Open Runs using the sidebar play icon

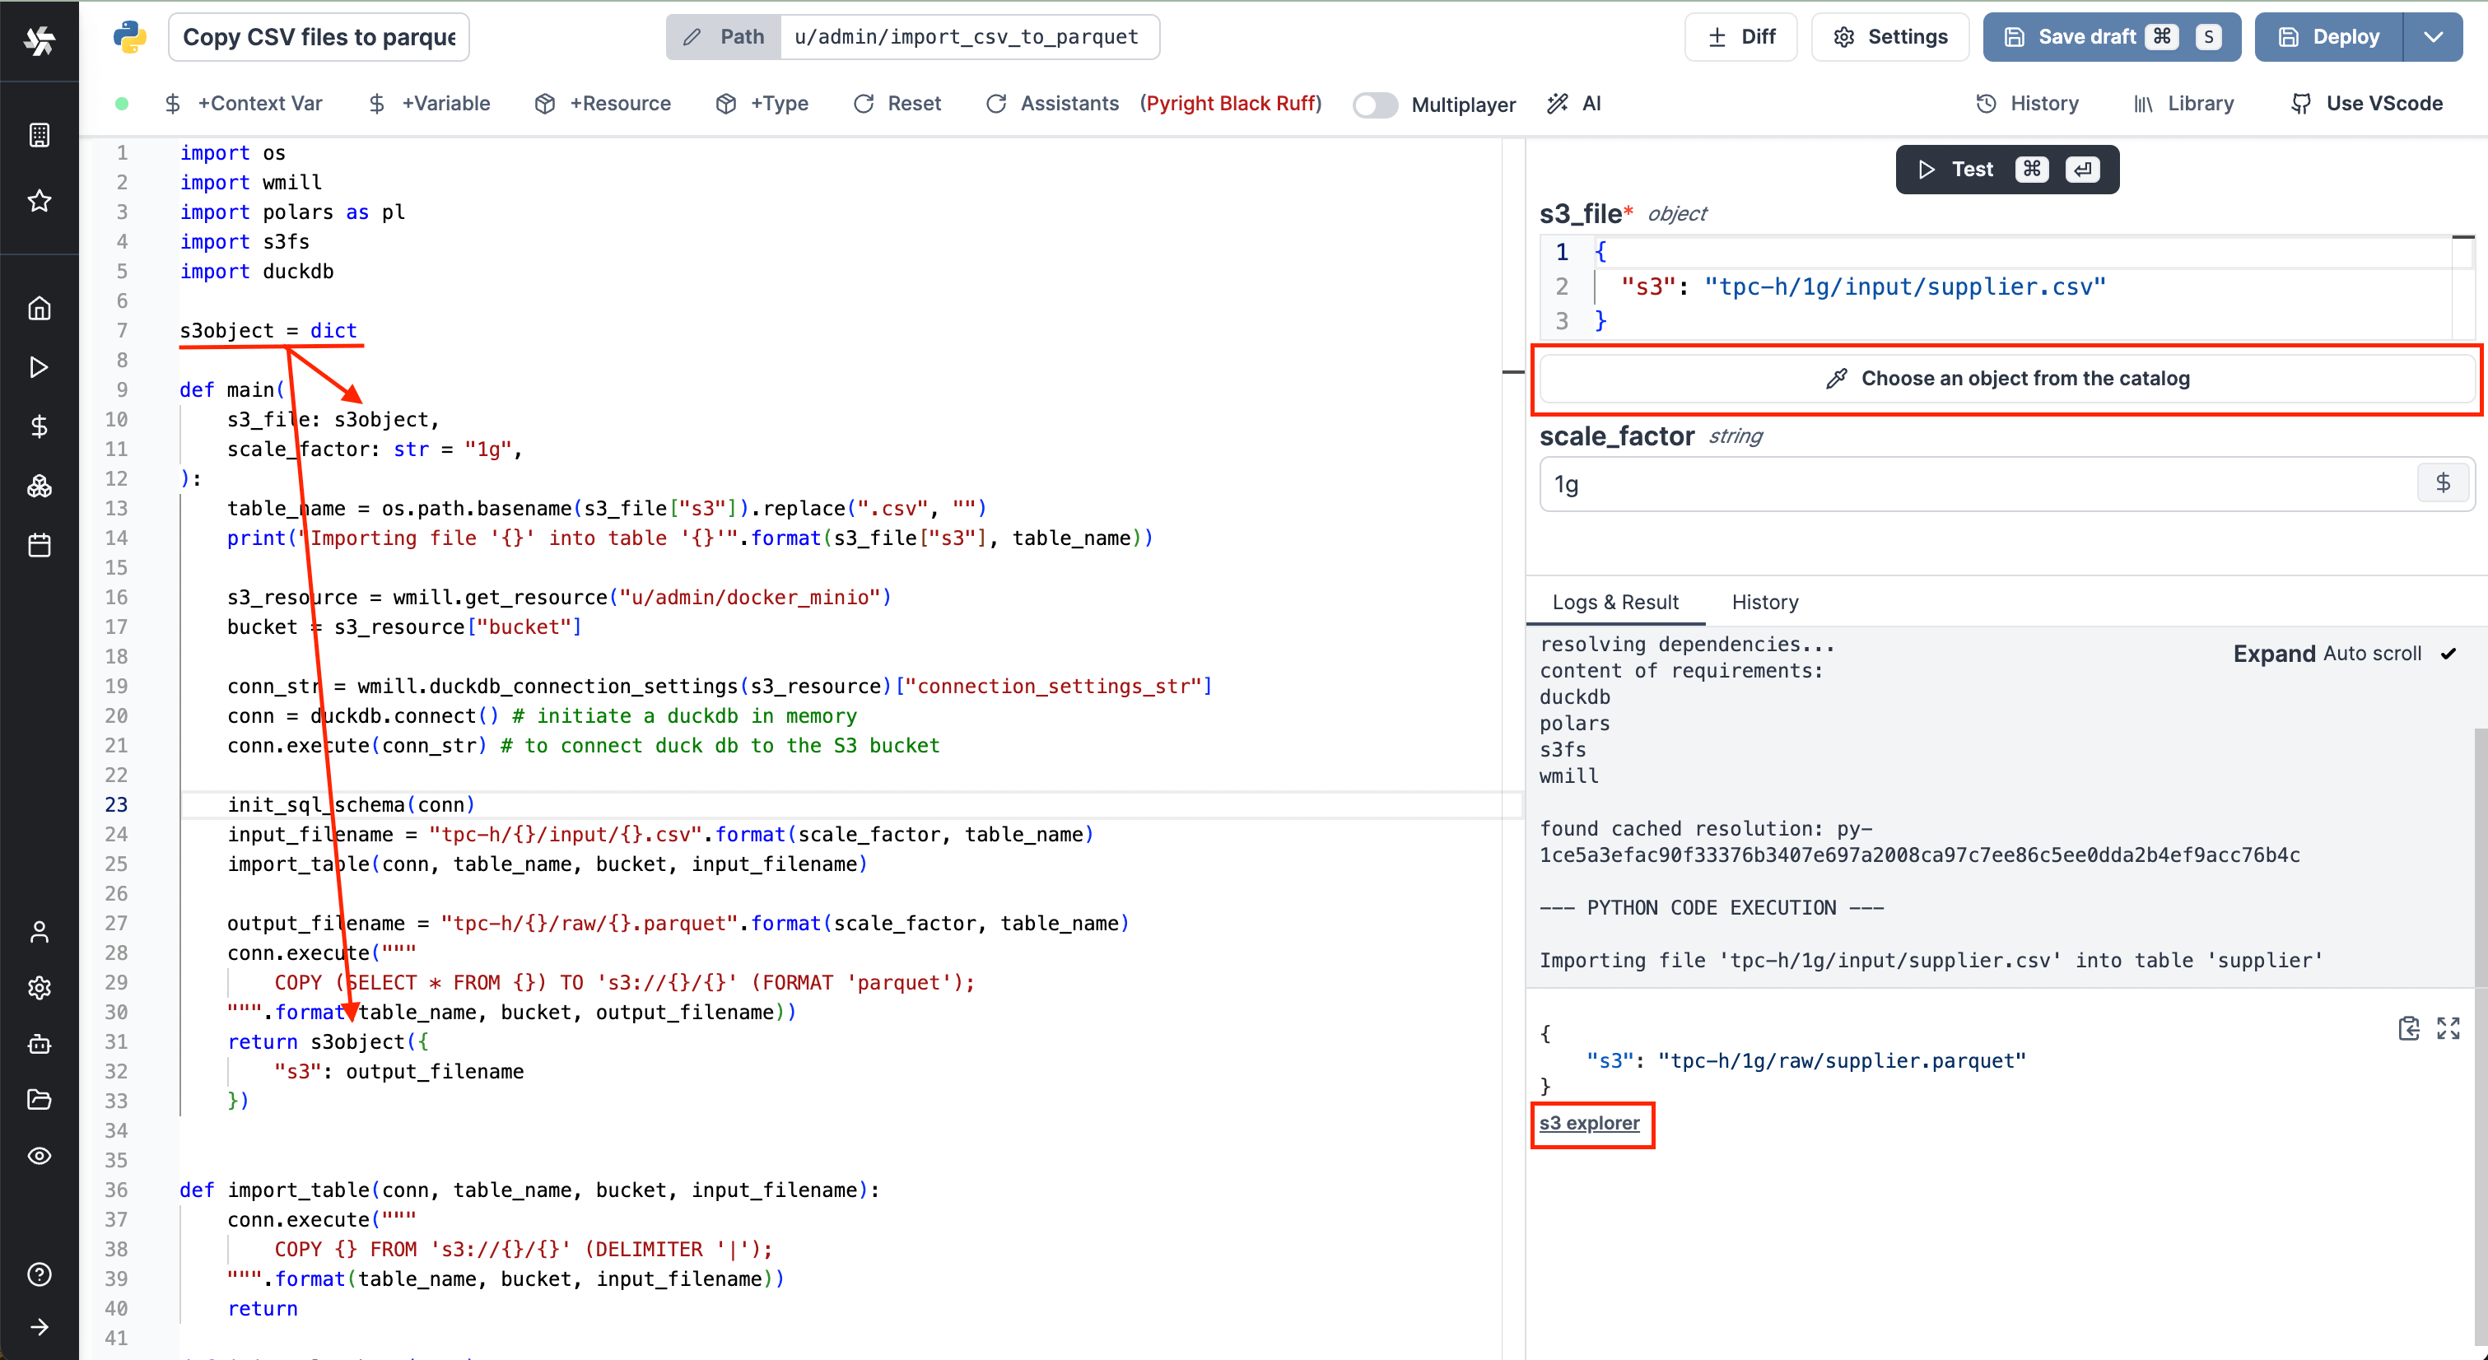pyautogui.click(x=39, y=367)
